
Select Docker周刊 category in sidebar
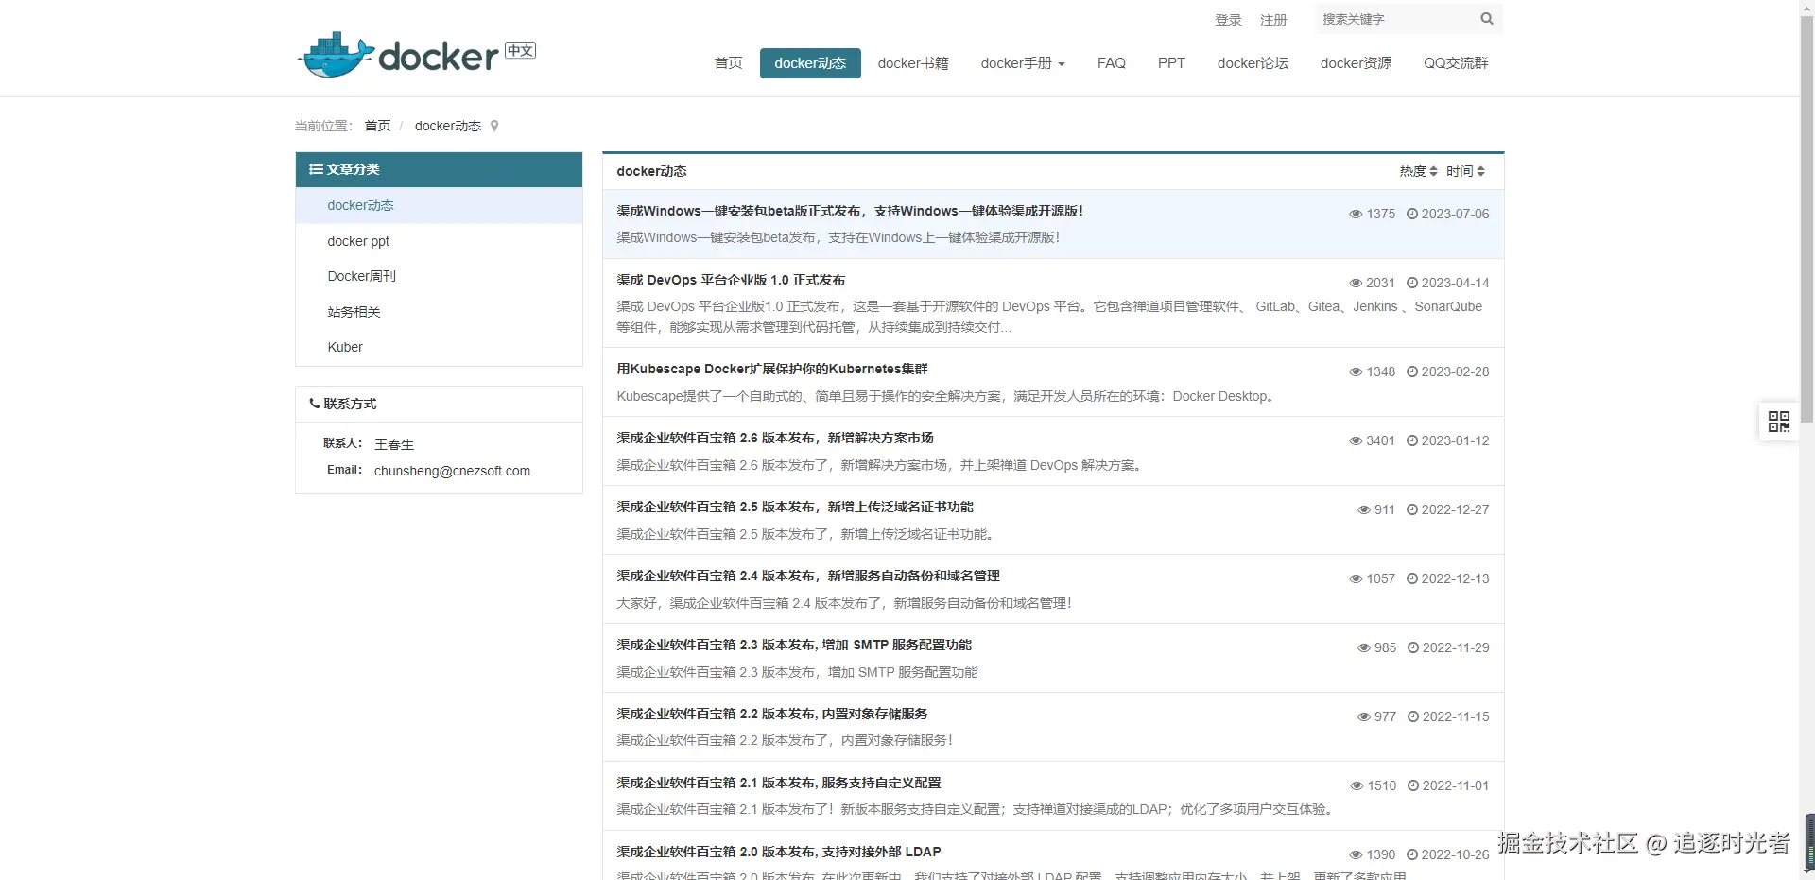click(439, 276)
